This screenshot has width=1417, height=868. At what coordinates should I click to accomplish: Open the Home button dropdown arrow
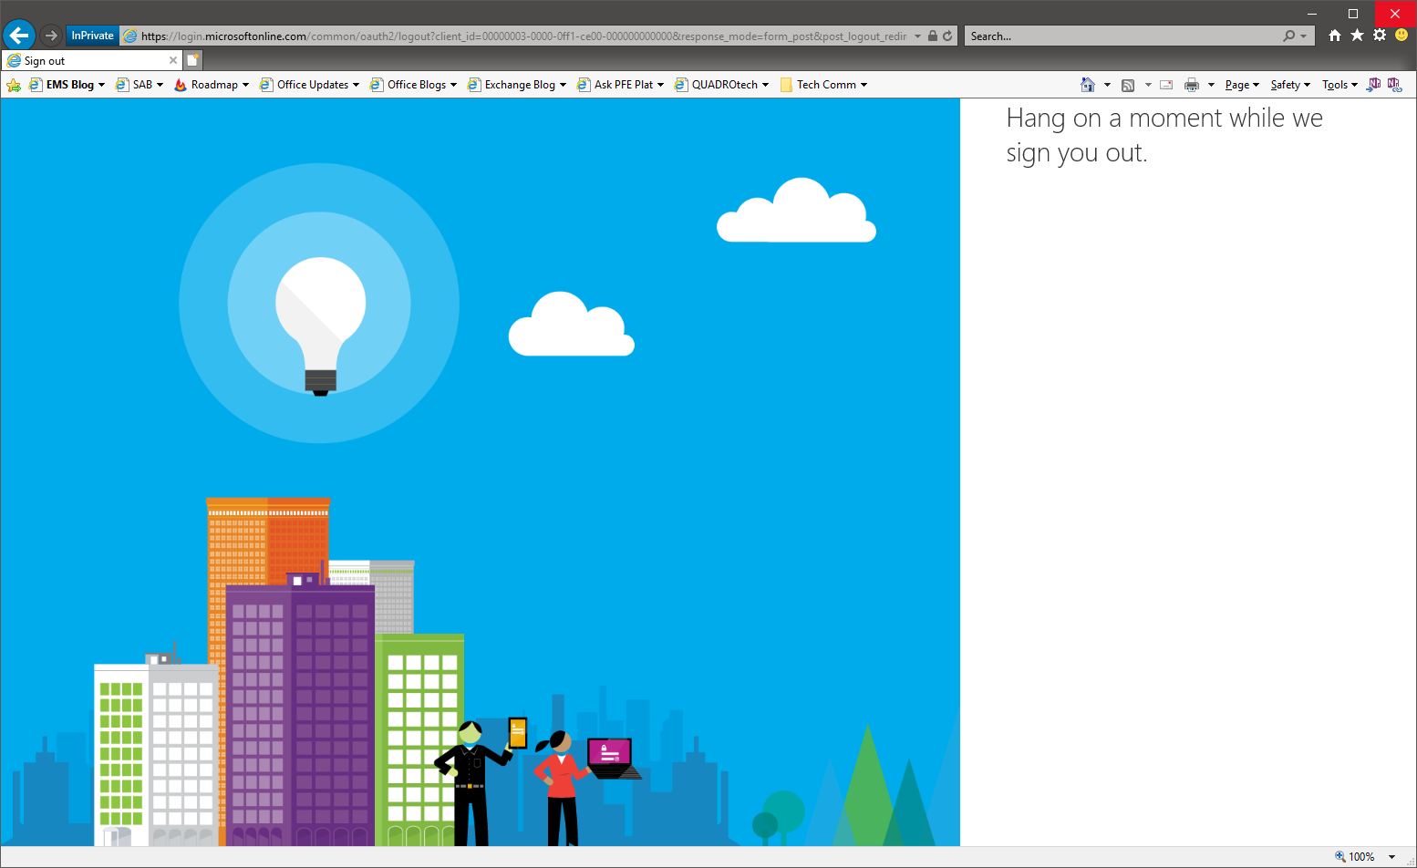1107,85
